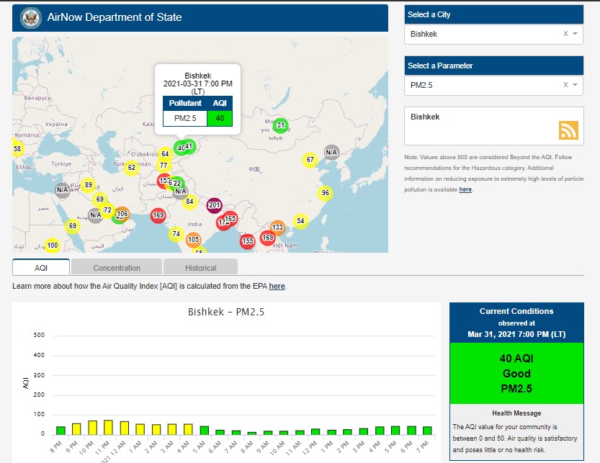Follow the particle pollution 'here' link
This screenshot has width=600, height=463.
(x=465, y=189)
